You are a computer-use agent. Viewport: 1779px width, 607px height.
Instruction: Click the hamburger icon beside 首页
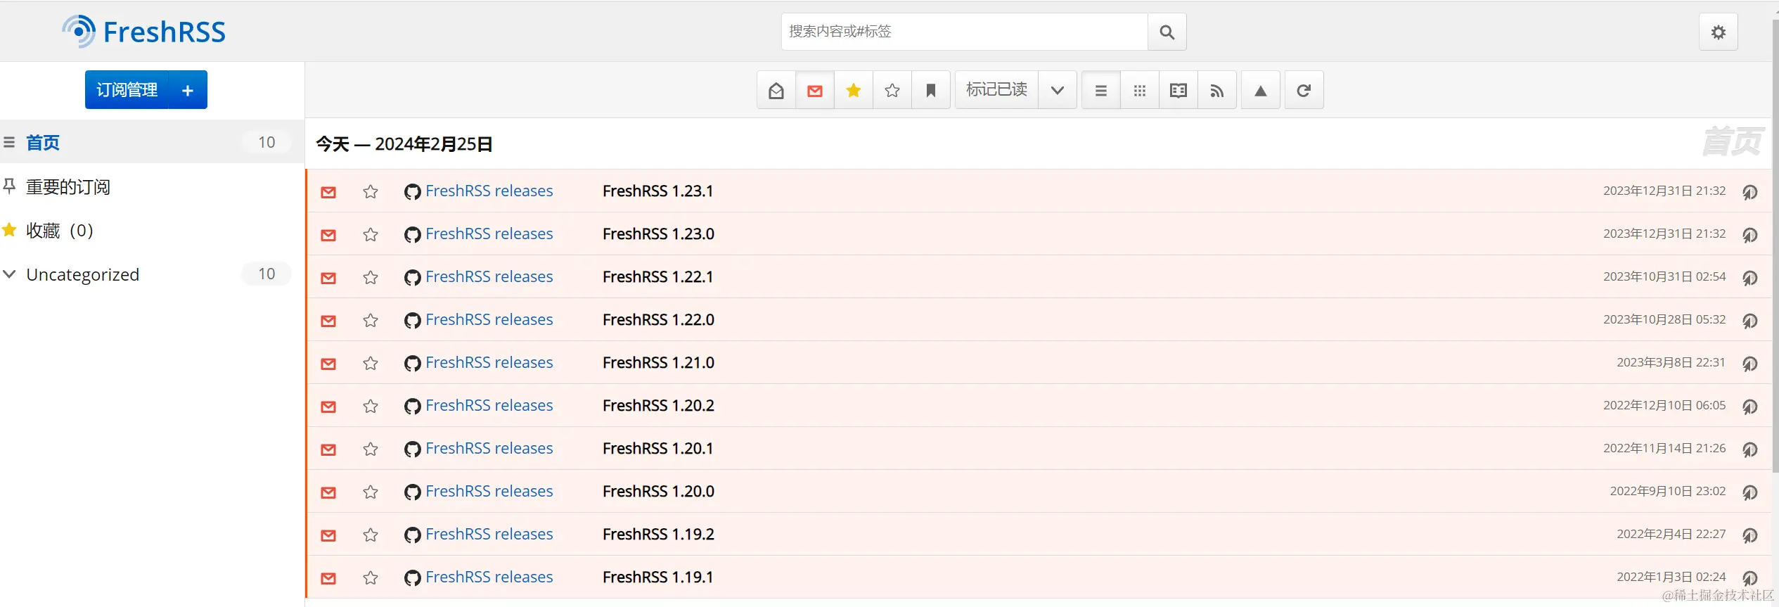coord(9,142)
